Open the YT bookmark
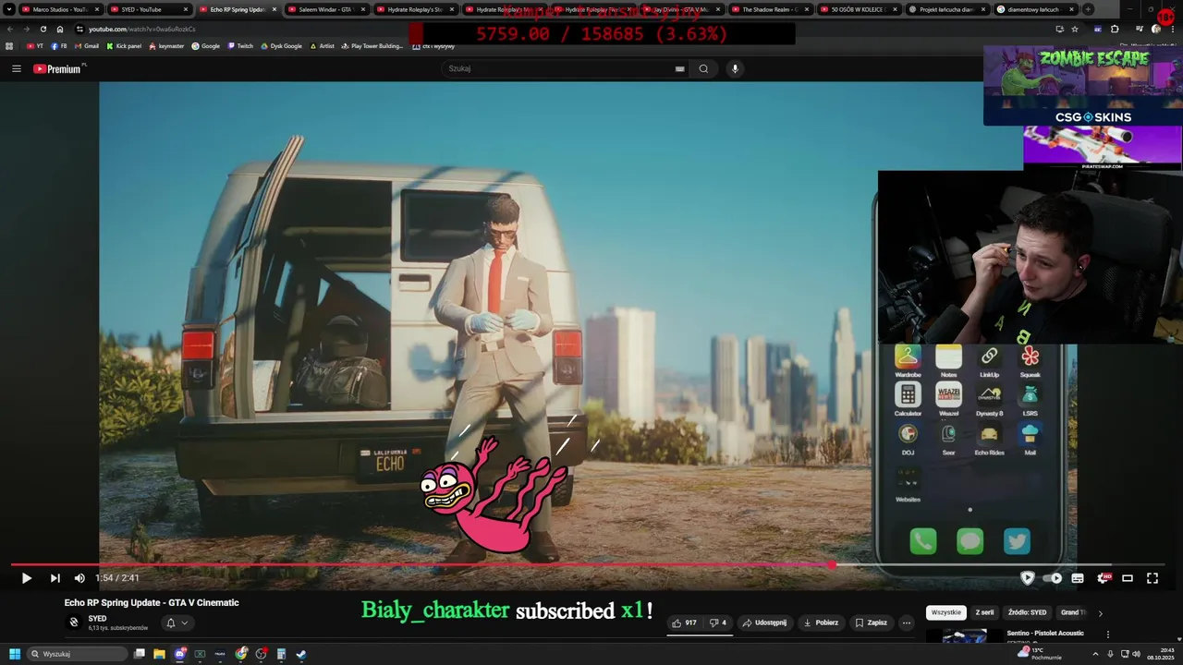 (x=35, y=45)
